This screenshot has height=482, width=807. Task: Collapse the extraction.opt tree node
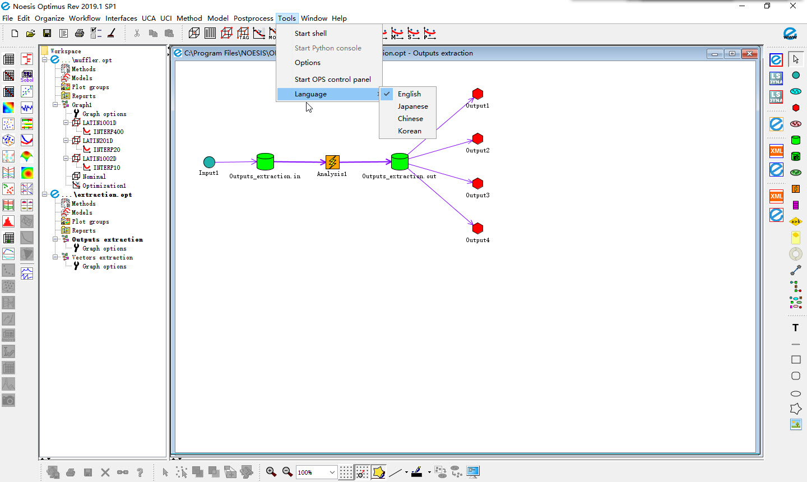coord(45,194)
